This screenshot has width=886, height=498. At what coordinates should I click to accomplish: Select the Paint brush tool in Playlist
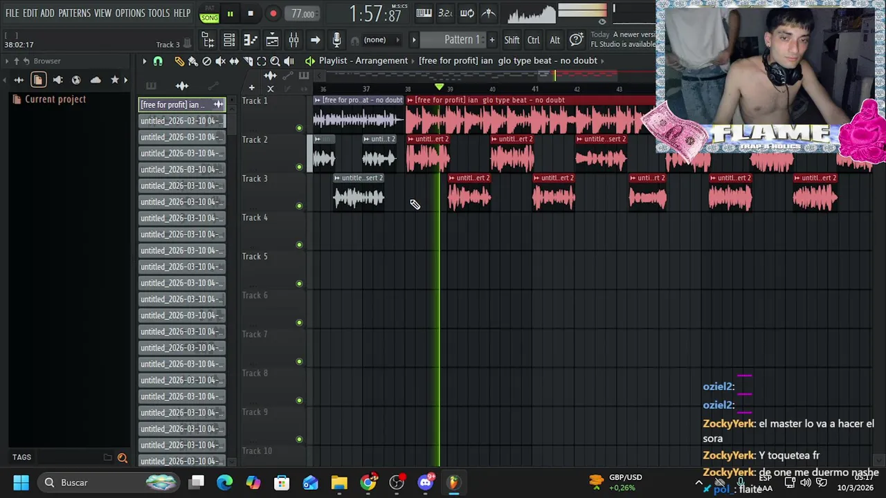tap(192, 61)
